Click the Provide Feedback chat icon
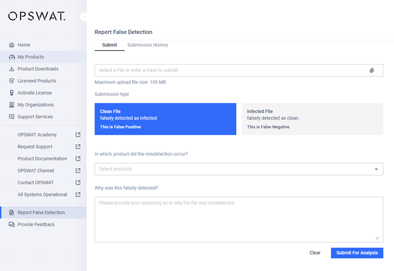Screen dimensions: 394x271 12,224
